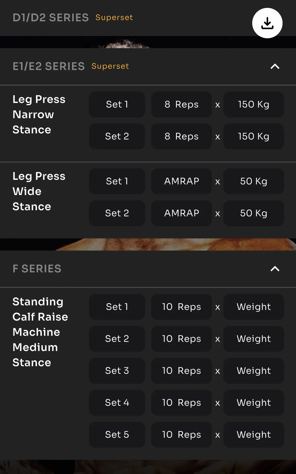Image resolution: width=296 pixels, height=474 pixels.
Task: Select Set 1 of Leg Press Wide Stance
Action: pos(117,181)
